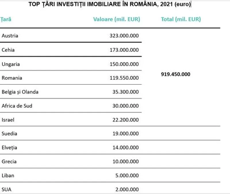Click the Elveția row label
The height and width of the screenshot is (194, 230).
coord(9,148)
